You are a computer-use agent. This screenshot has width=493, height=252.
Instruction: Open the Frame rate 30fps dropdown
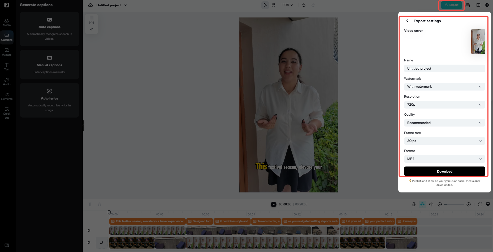coord(444,141)
